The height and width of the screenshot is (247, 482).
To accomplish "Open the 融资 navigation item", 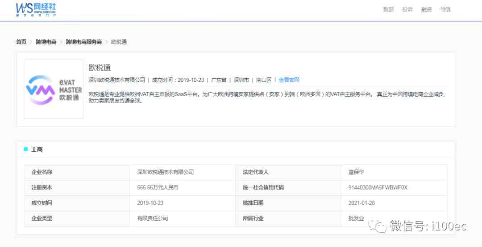I will (426, 9).
